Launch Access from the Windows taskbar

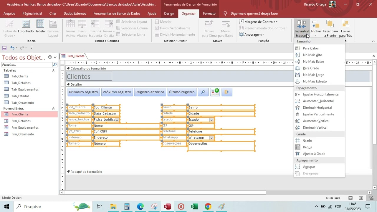pos(167,206)
